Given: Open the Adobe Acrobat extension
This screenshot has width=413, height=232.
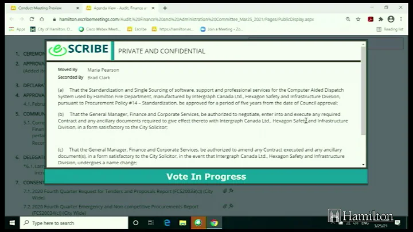Looking at the screenshot, I should pos(371,20).
